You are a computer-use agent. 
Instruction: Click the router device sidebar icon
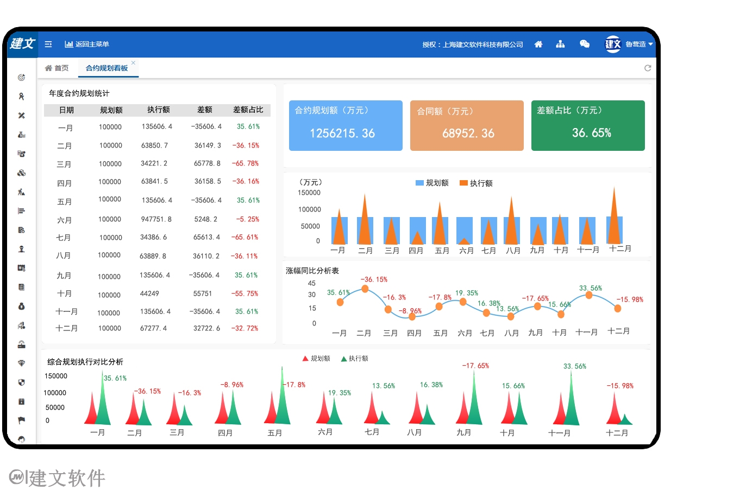coord(21,345)
